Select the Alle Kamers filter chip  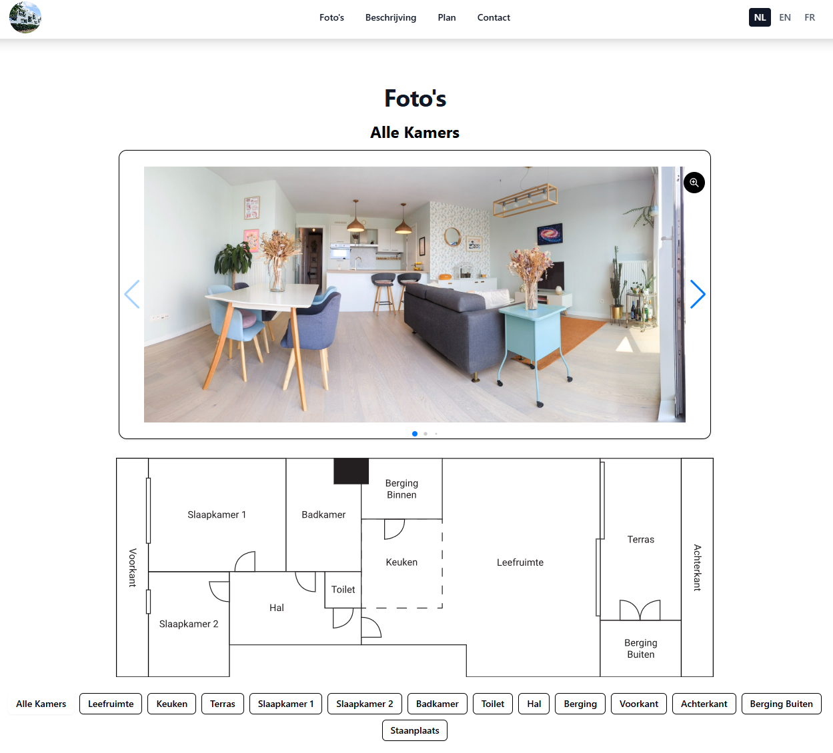[41, 703]
